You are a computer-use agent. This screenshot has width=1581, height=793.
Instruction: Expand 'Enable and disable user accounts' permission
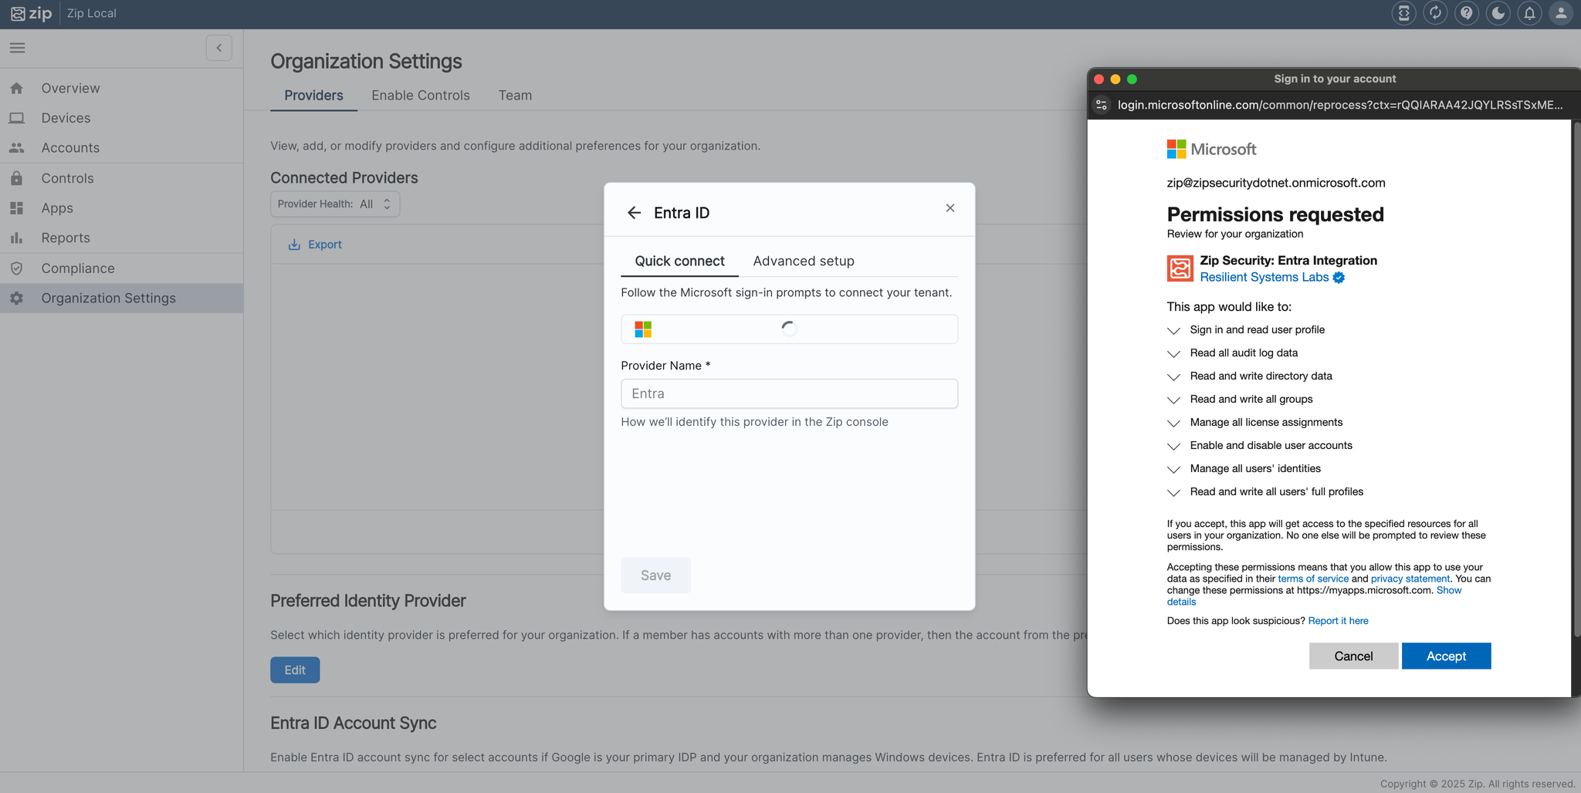1173,447
